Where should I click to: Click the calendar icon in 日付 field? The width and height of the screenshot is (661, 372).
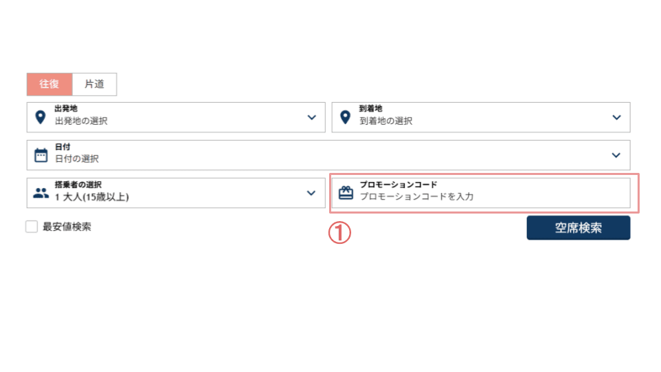tap(41, 155)
